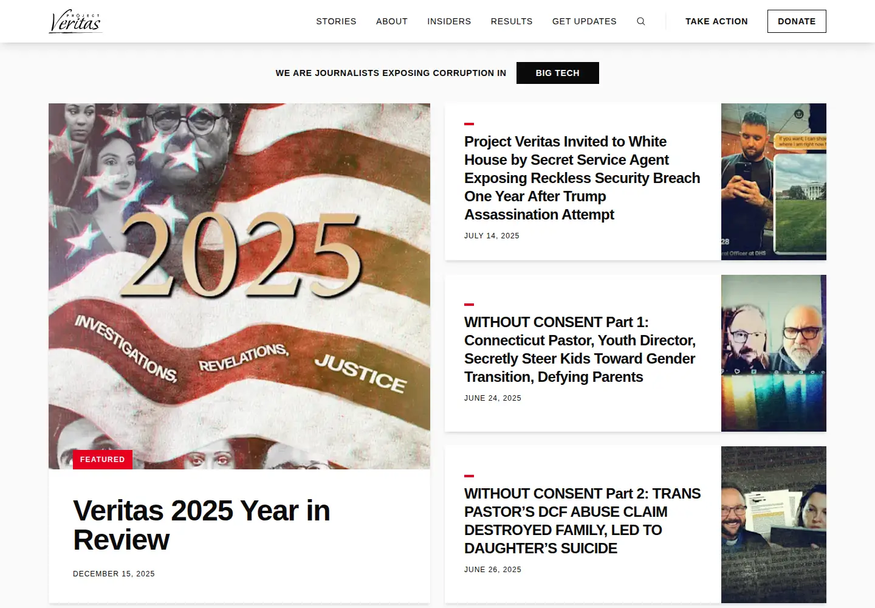Select Results in navigation

tap(512, 21)
